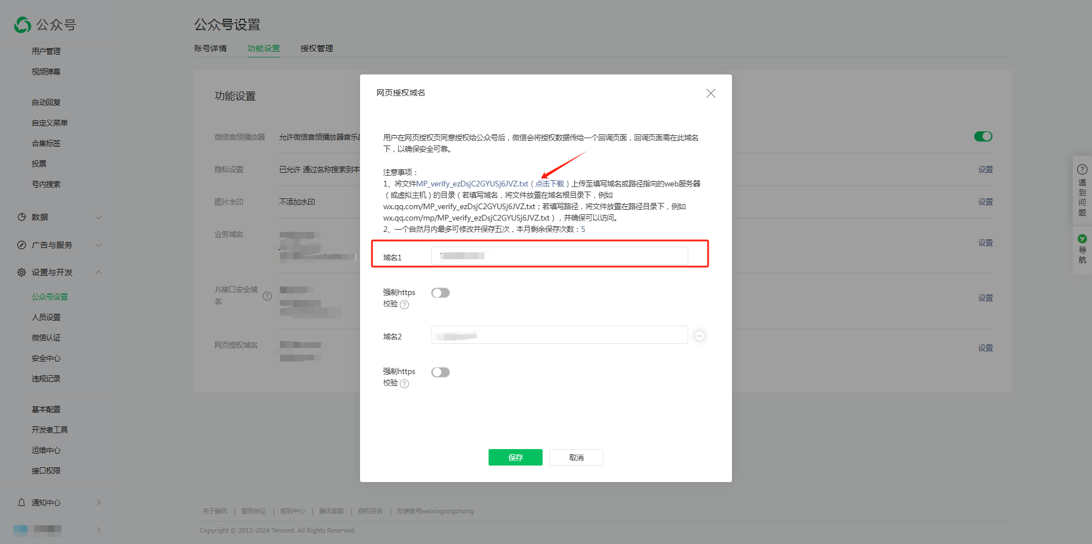Collapse the 设置与开发 chevron

point(98,272)
